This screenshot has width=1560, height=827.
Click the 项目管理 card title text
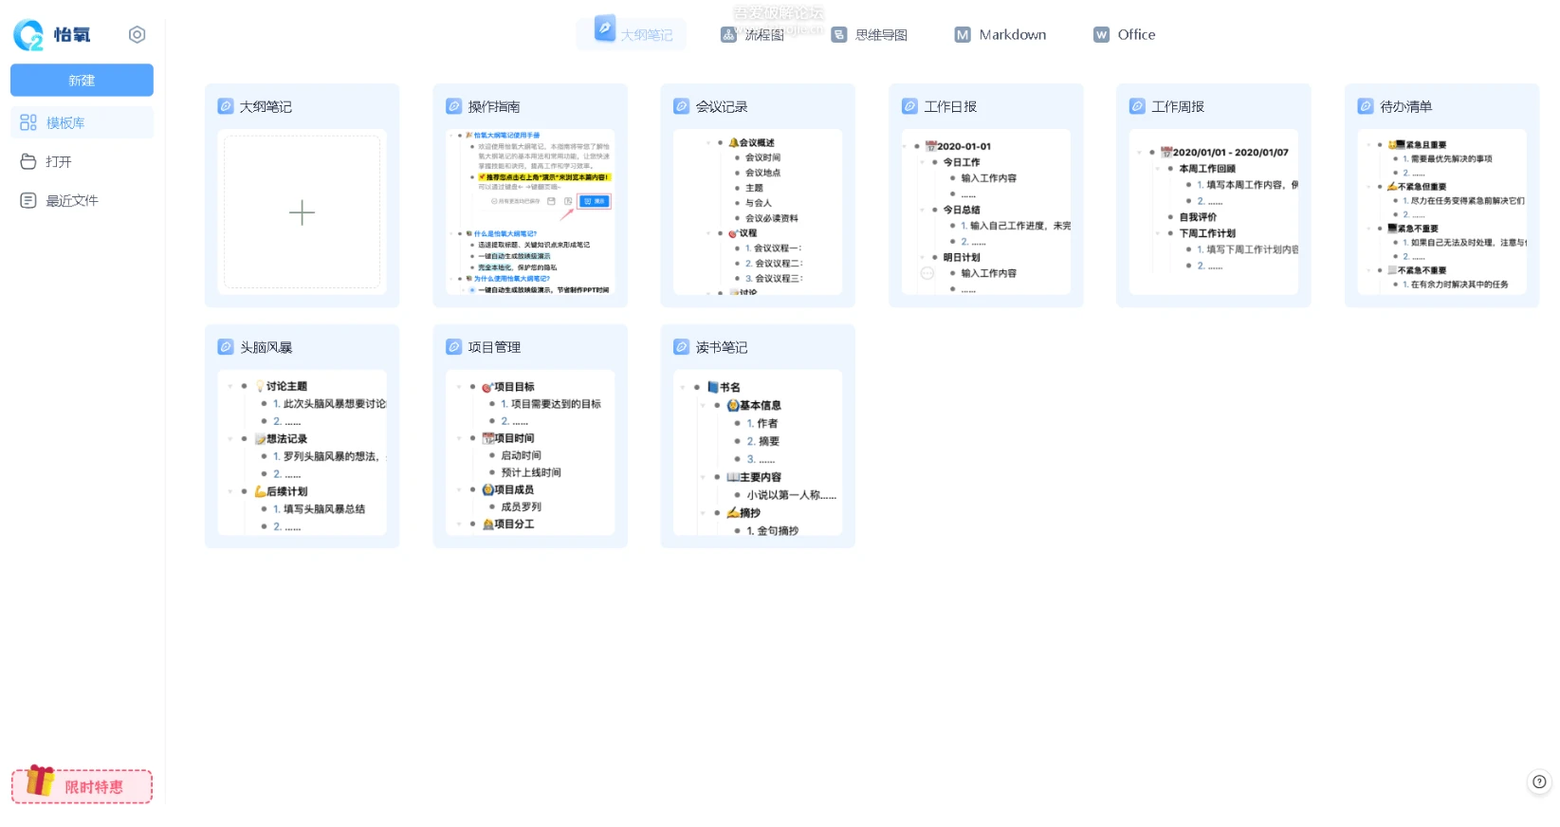coord(494,347)
